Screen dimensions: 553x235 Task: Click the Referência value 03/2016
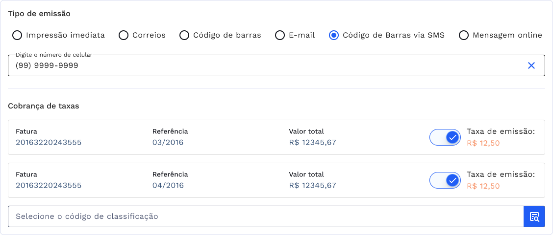point(168,143)
